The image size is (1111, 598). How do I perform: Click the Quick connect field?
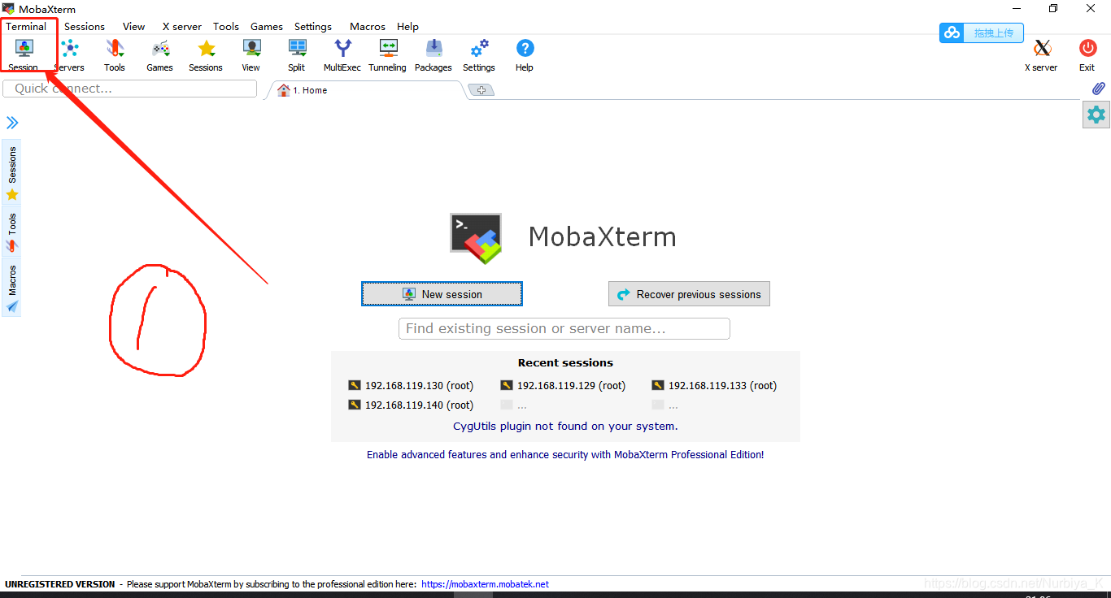point(129,89)
